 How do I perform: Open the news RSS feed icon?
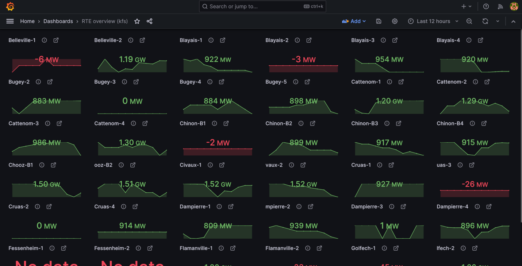coord(500,7)
